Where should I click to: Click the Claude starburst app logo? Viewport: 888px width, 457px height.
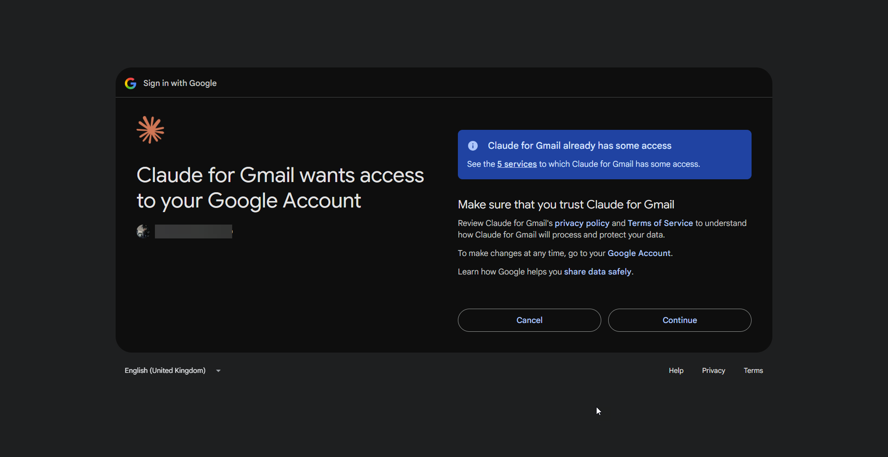coord(150,130)
